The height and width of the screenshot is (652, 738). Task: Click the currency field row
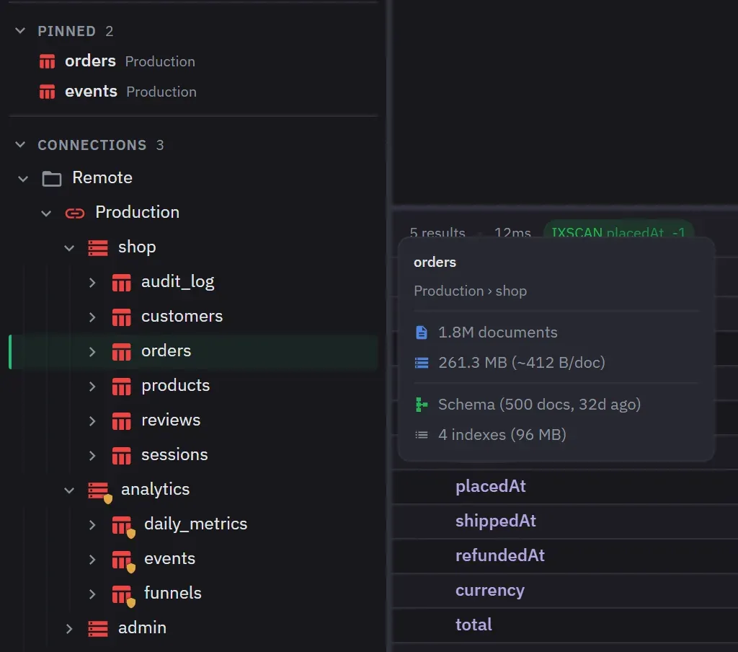coord(565,591)
